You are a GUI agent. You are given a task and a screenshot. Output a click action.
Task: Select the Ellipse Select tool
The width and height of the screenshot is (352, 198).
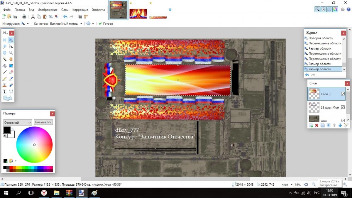point(5,53)
